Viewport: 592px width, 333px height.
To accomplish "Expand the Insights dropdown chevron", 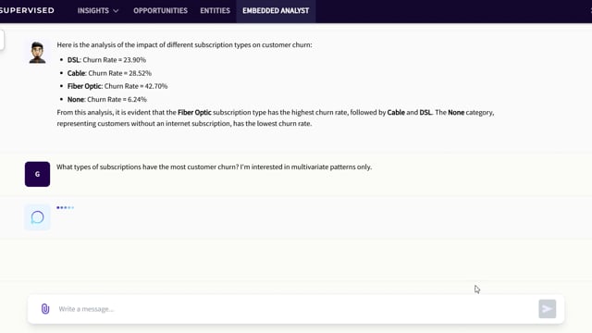I will (x=116, y=11).
